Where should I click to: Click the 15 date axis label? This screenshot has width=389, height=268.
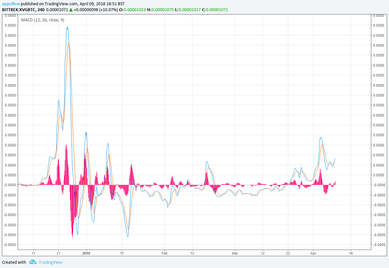coord(121,253)
